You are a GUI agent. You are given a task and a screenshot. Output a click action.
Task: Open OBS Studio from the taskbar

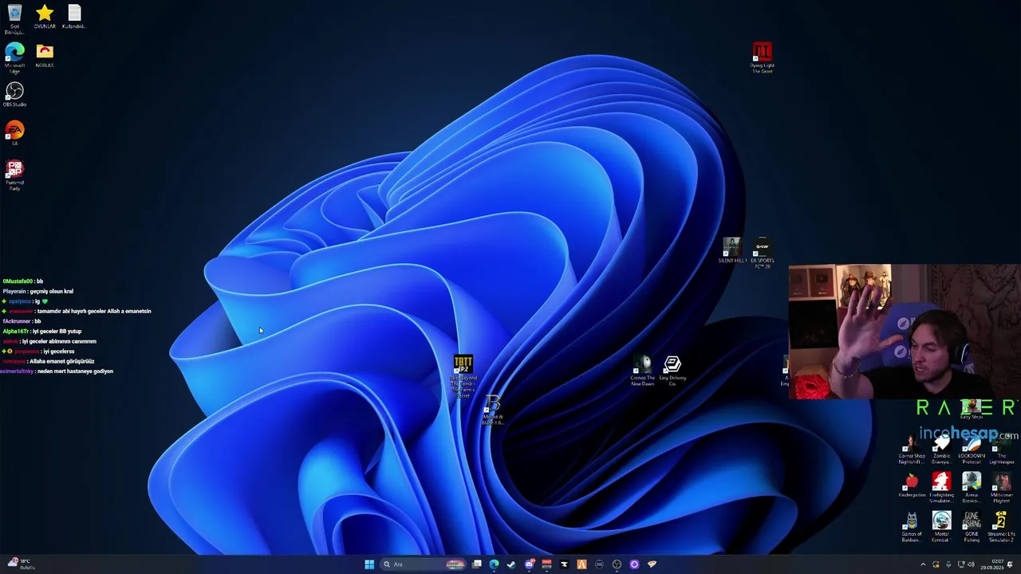(x=617, y=564)
